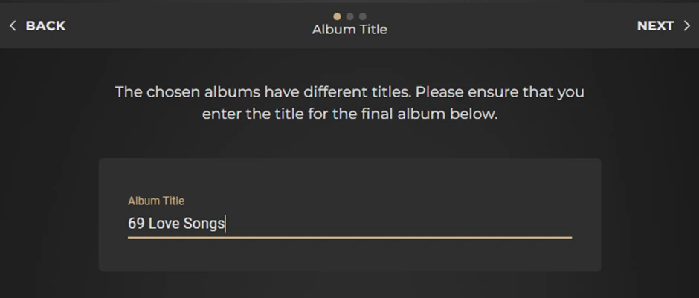Select the second step indicator dot
Viewport: 699px width, 298px height.
(350, 16)
